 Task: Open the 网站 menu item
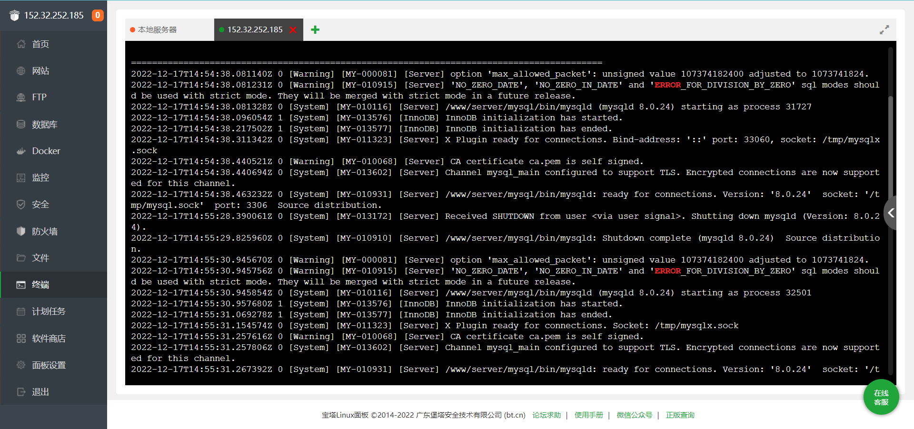point(53,71)
